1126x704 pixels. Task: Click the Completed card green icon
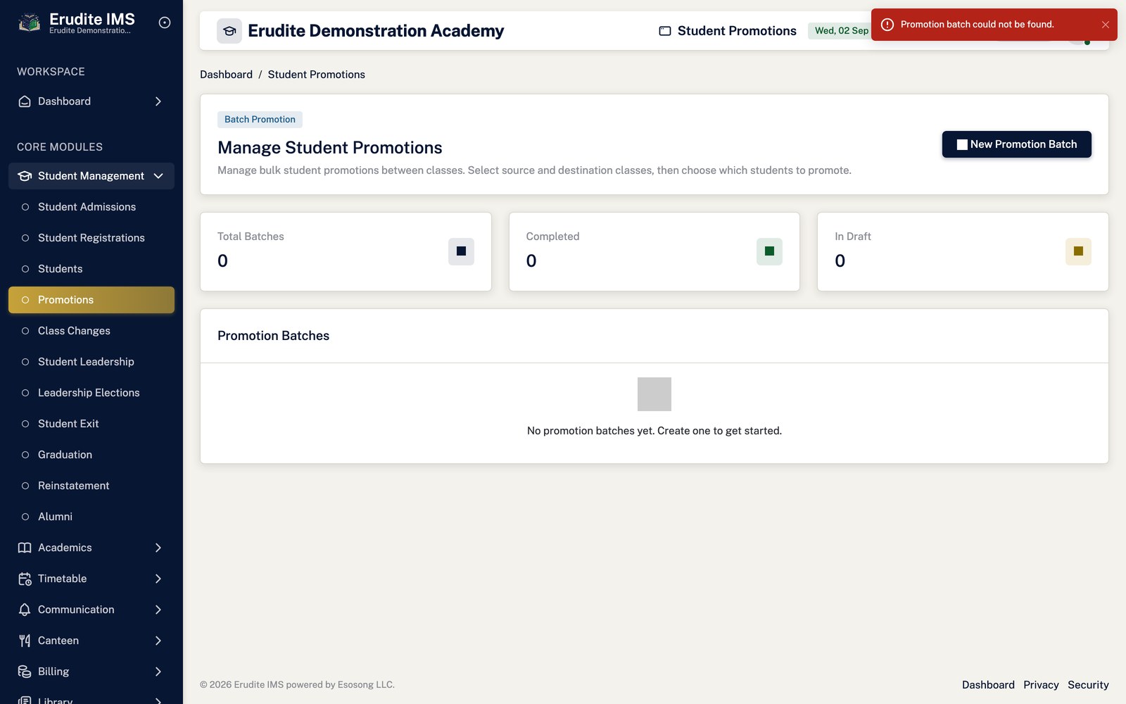click(x=769, y=251)
